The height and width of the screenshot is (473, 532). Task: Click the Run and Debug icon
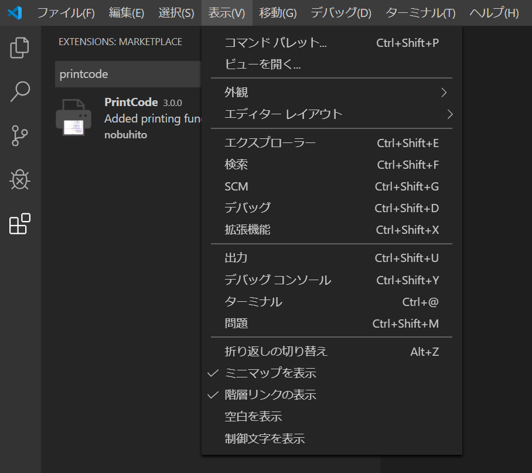pyautogui.click(x=19, y=180)
